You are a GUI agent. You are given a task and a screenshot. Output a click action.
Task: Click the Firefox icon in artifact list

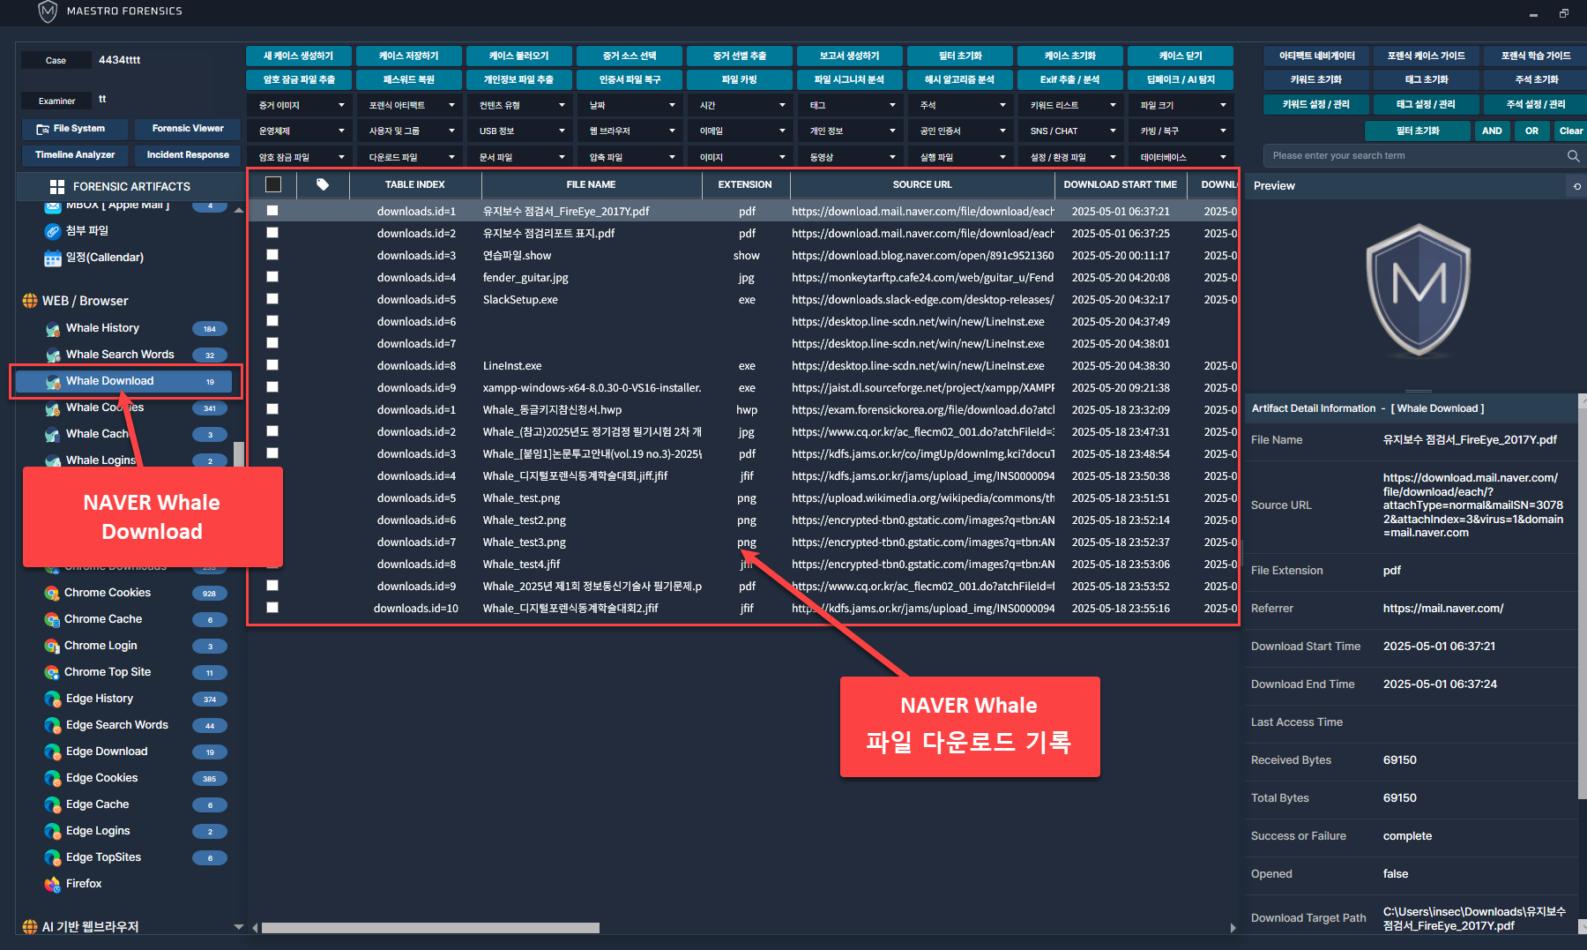(x=53, y=884)
